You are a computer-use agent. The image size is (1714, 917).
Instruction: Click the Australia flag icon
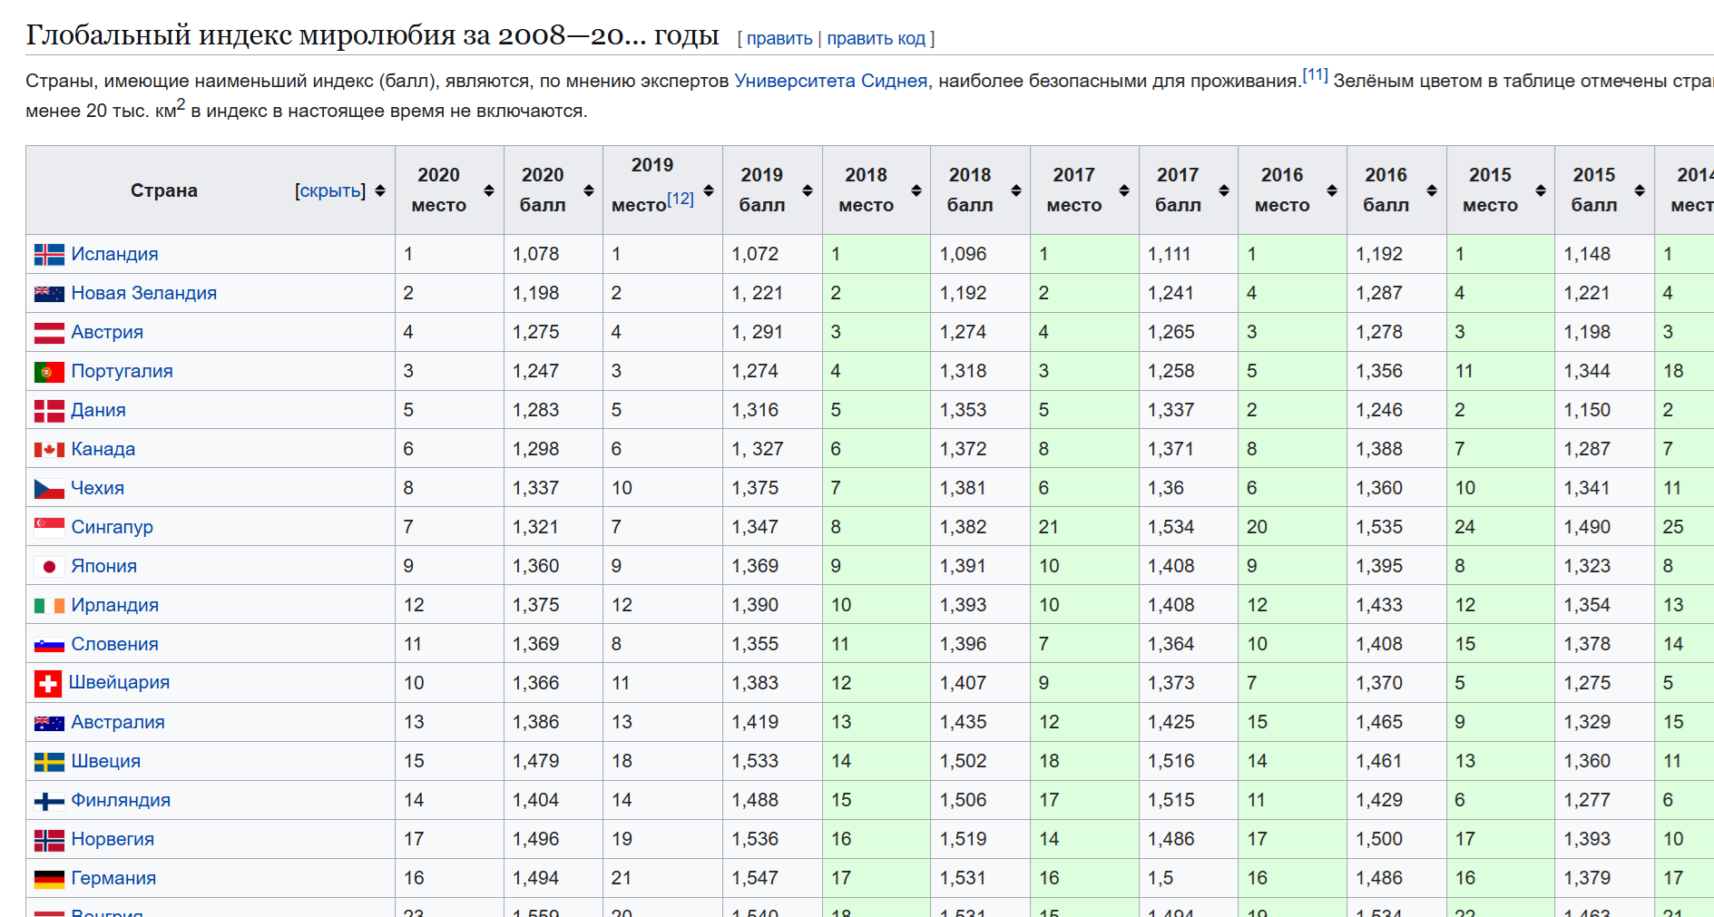coord(49,723)
